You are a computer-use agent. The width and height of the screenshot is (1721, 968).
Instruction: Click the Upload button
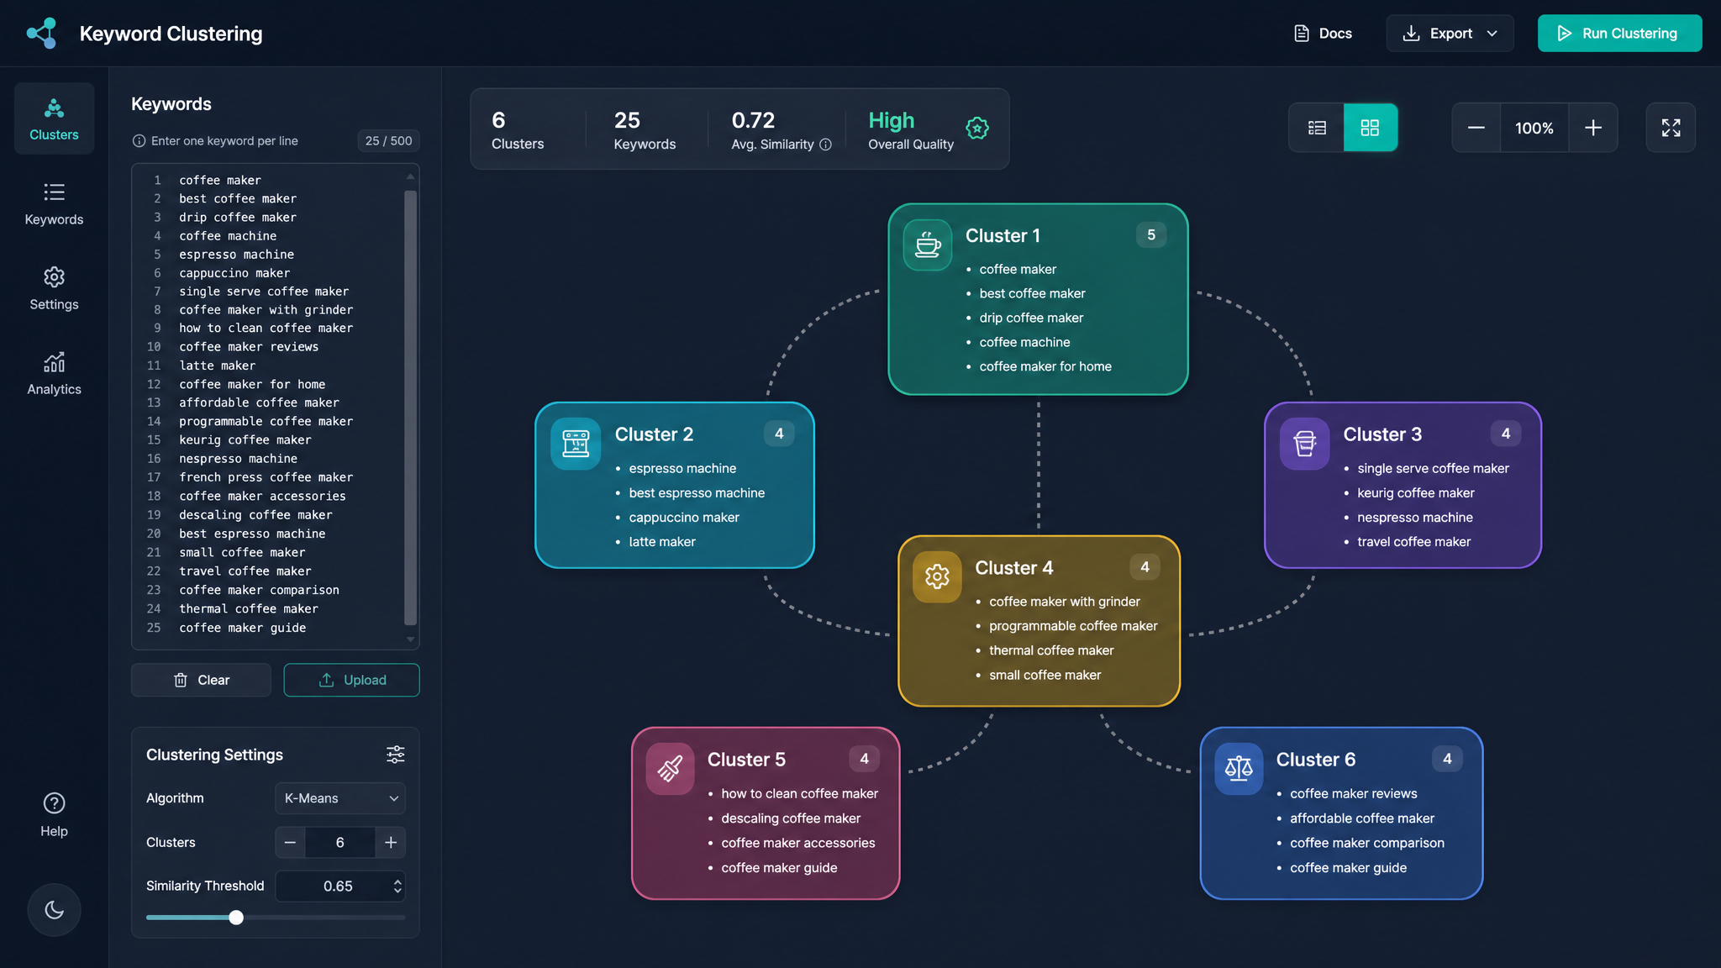[x=351, y=680]
